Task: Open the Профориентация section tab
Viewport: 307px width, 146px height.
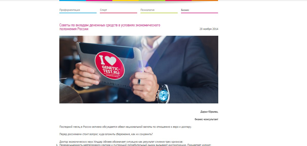Action: 70,10
